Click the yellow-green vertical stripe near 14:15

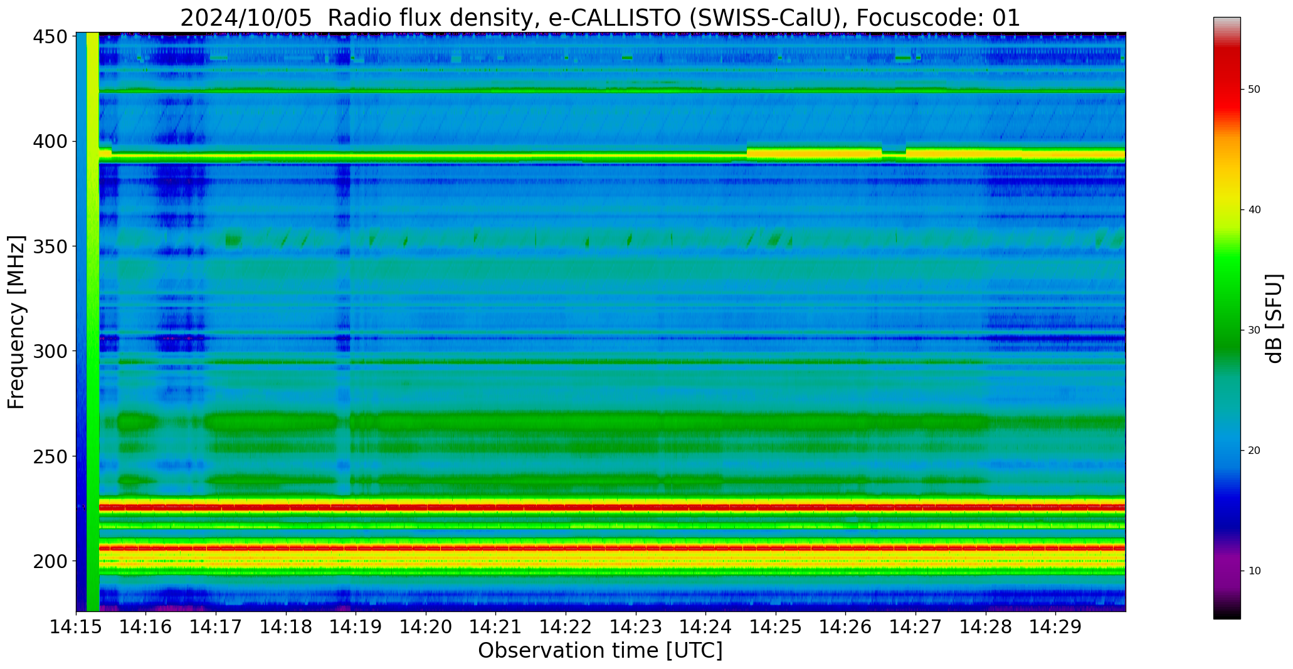(92, 322)
